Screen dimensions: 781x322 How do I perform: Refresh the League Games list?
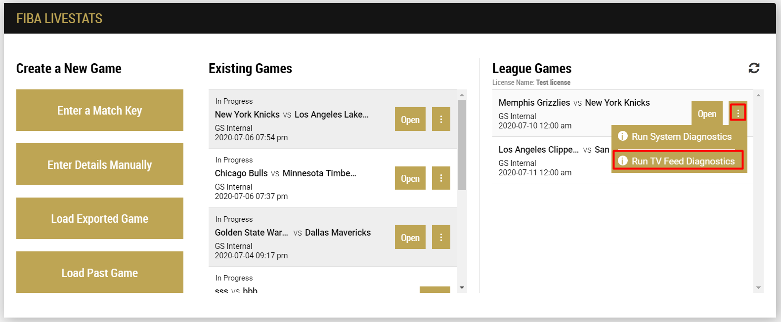click(x=754, y=68)
